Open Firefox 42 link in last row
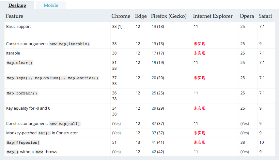Screen dimensions: 279x160 pyautogui.click(x=154, y=152)
